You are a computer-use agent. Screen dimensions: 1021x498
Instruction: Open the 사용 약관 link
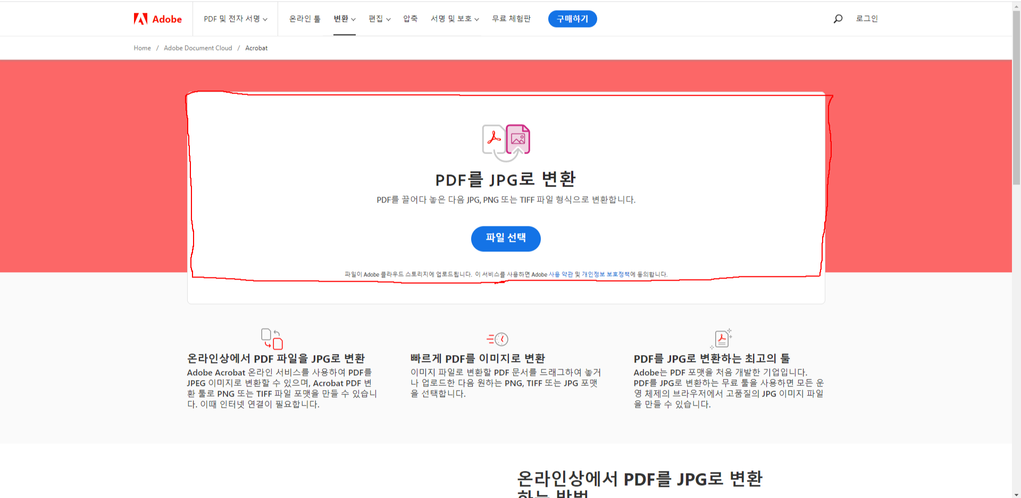pos(560,274)
